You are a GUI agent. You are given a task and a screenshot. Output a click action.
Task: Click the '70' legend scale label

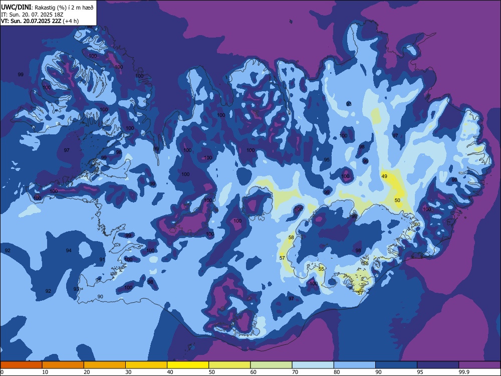295,372
